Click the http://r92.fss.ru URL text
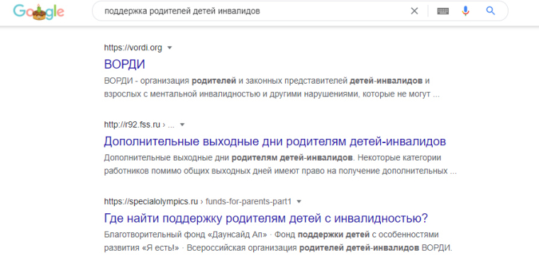 [132, 125]
